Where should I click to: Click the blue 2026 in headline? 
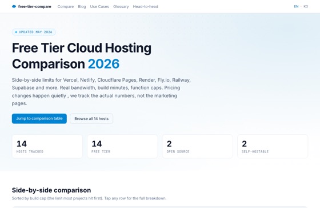click(x=103, y=64)
